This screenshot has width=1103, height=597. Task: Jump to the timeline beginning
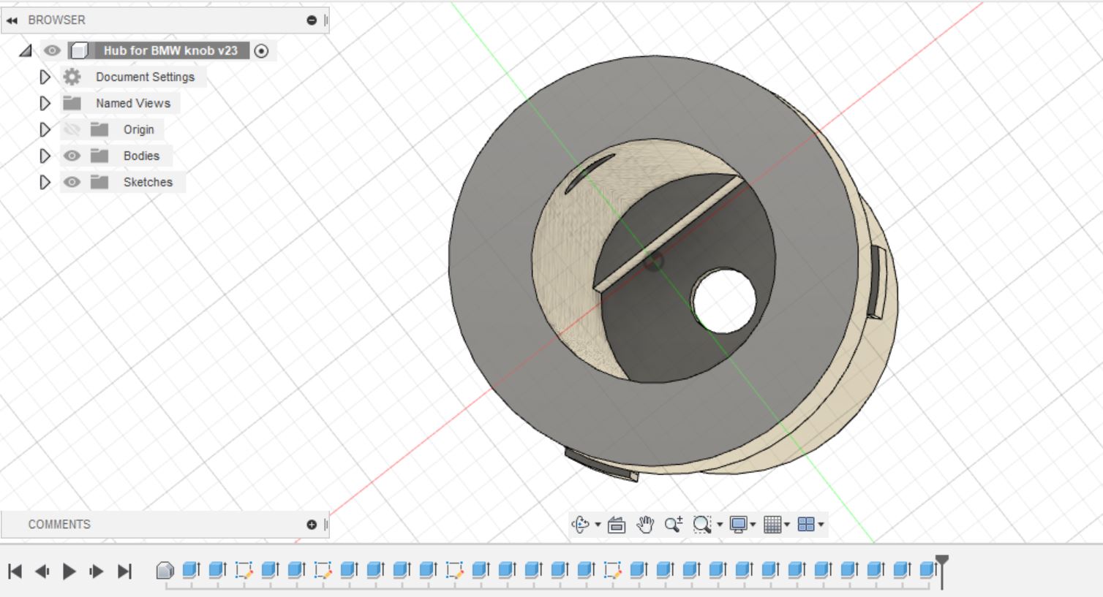click(x=15, y=571)
